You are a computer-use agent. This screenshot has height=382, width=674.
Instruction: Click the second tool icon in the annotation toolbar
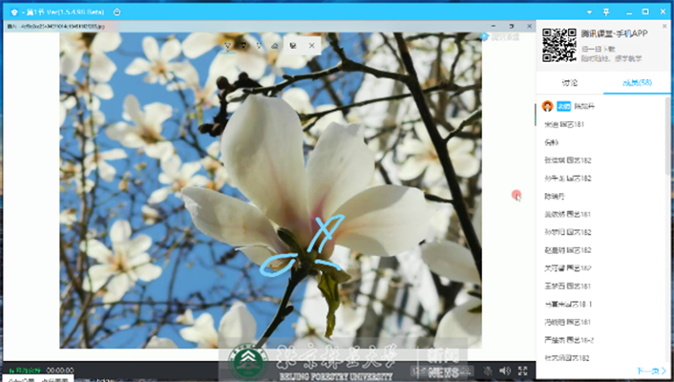[244, 45]
